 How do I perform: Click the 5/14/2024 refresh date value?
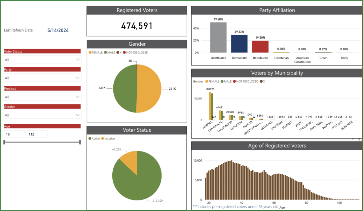(57, 30)
